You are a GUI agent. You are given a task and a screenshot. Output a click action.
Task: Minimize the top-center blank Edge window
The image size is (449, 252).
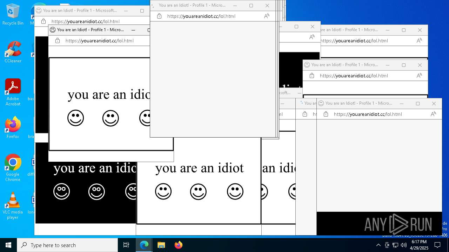pos(235,6)
